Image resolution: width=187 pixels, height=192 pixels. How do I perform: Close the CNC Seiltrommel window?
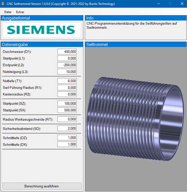click(182, 4)
